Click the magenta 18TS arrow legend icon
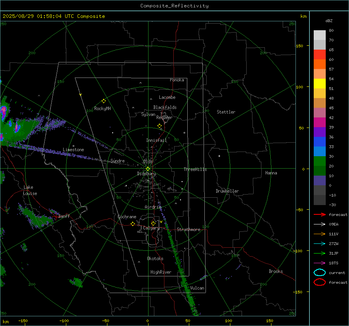Image resolution: width=349 pixels, height=326 pixels. [x=320, y=263]
